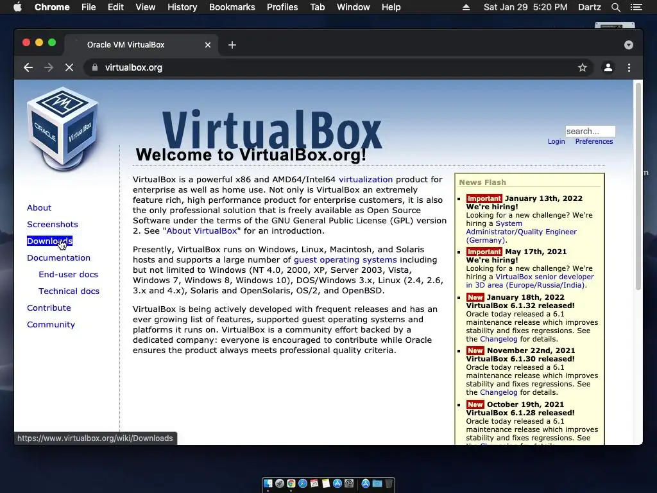Open the History menu
The height and width of the screenshot is (493, 657).
click(x=182, y=7)
